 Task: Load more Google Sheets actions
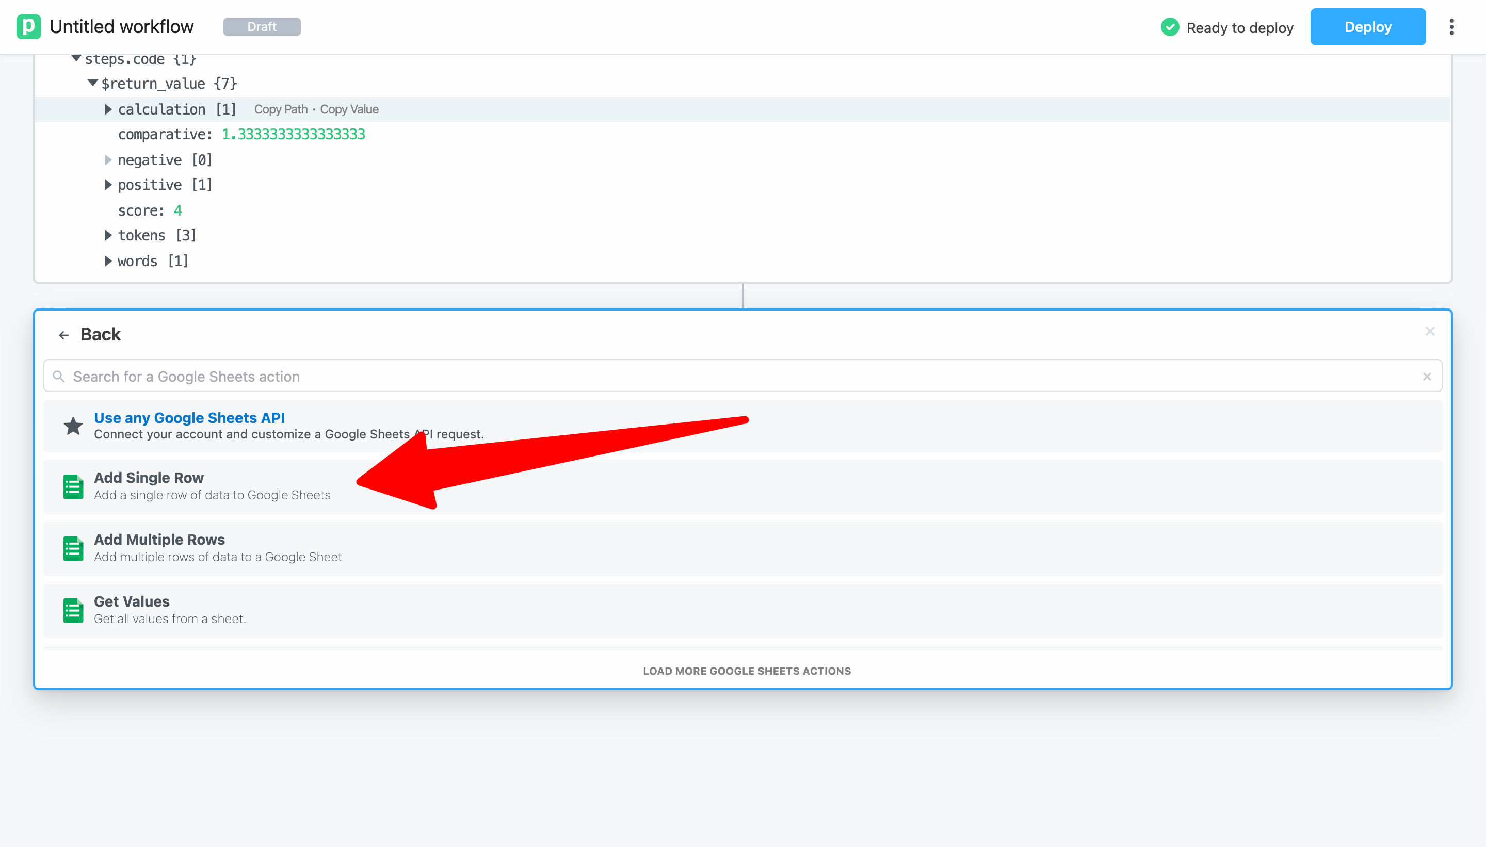[747, 671]
